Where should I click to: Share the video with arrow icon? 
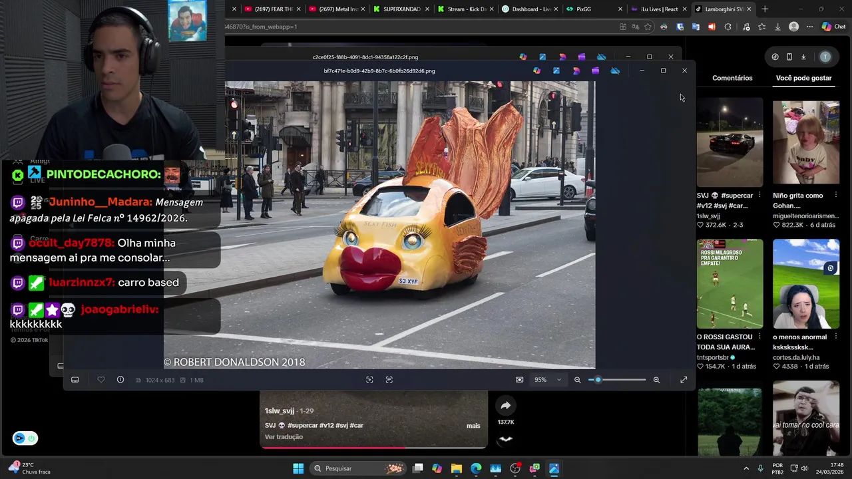(x=506, y=405)
